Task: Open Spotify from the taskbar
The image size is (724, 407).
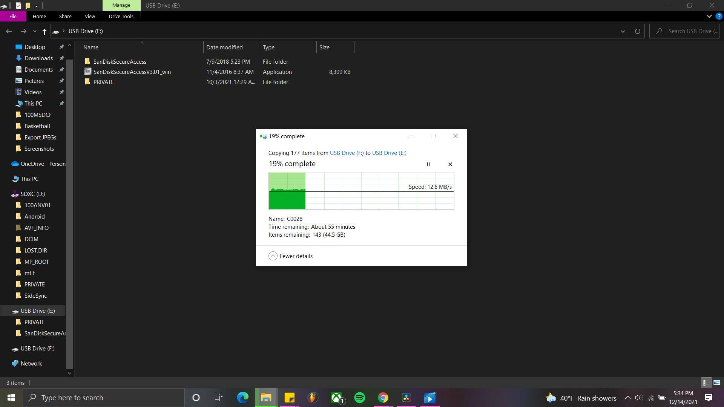Action: [360, 398]
